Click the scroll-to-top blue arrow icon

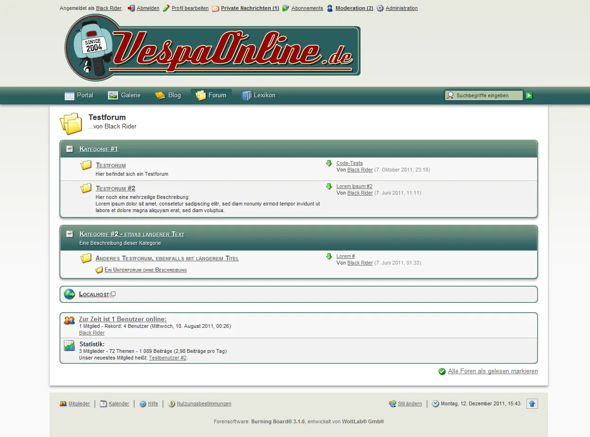coord(532,403)
